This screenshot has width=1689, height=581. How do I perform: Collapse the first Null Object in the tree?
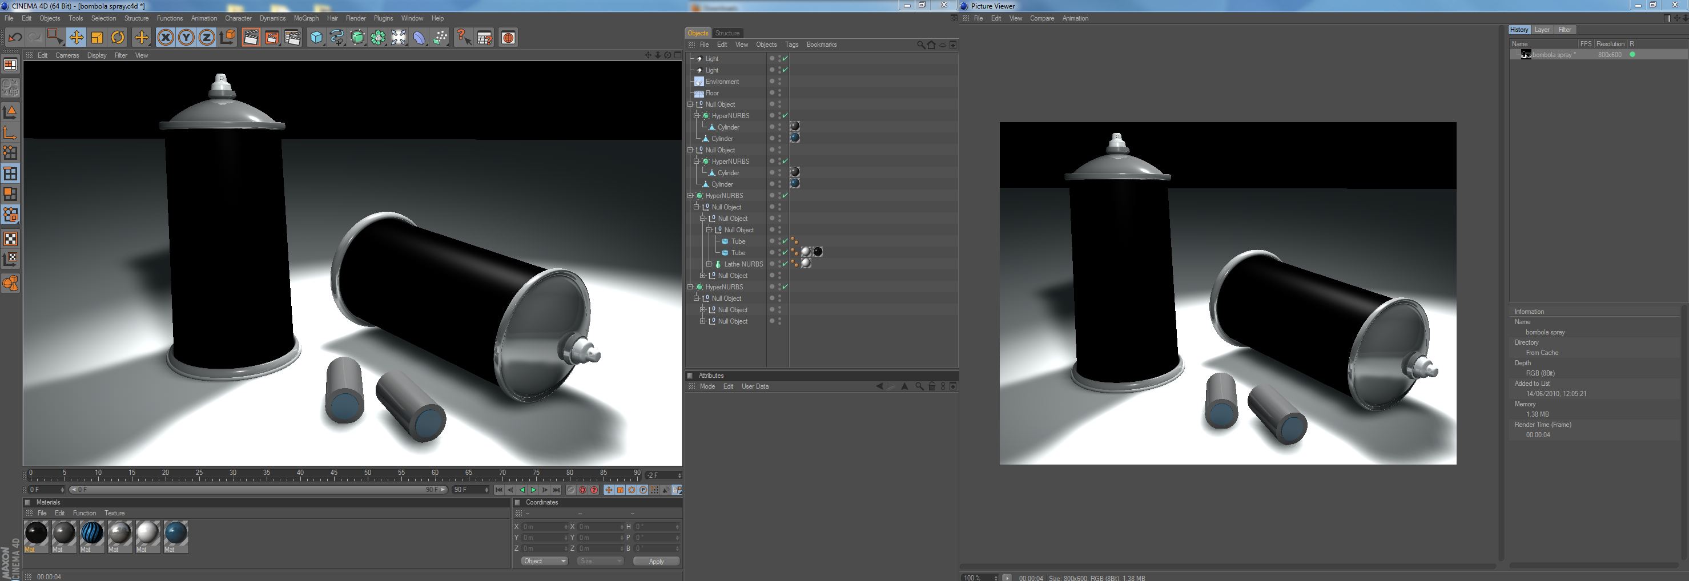pos(690,104)
